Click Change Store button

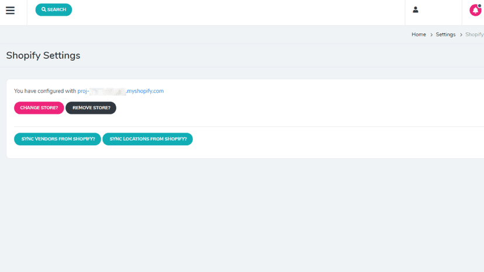(39, 108)
